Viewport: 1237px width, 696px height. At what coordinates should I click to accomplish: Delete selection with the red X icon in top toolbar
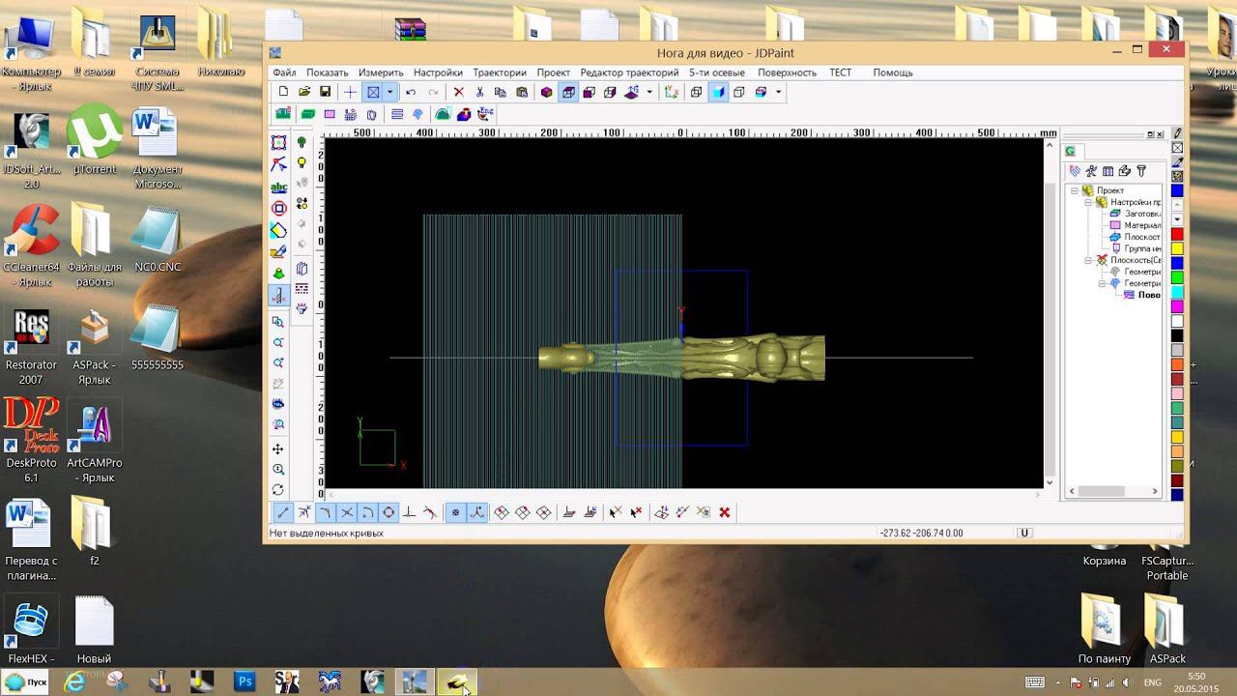pyautogui.click(x=459, y=92)
